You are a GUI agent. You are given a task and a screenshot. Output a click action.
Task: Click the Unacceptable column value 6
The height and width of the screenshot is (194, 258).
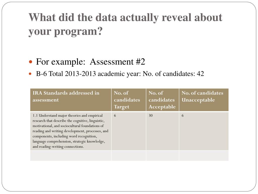183,115
